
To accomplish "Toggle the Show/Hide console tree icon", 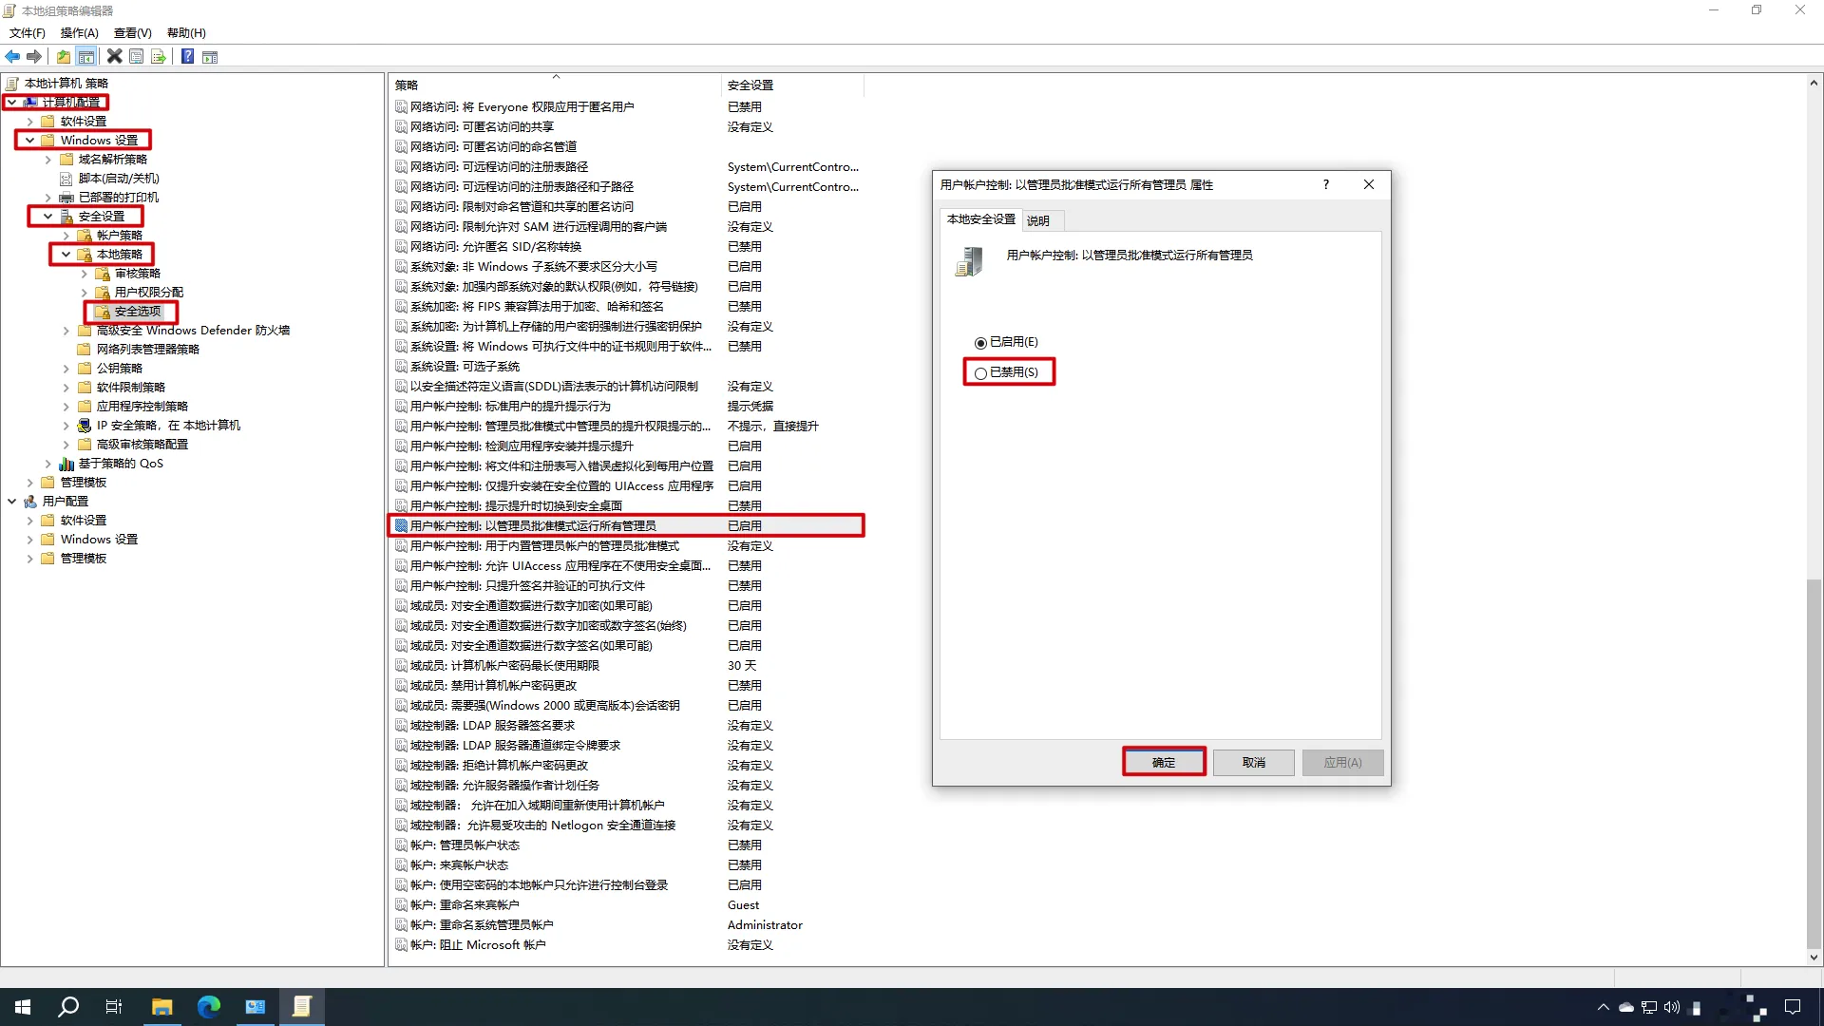I will point(86,57).
